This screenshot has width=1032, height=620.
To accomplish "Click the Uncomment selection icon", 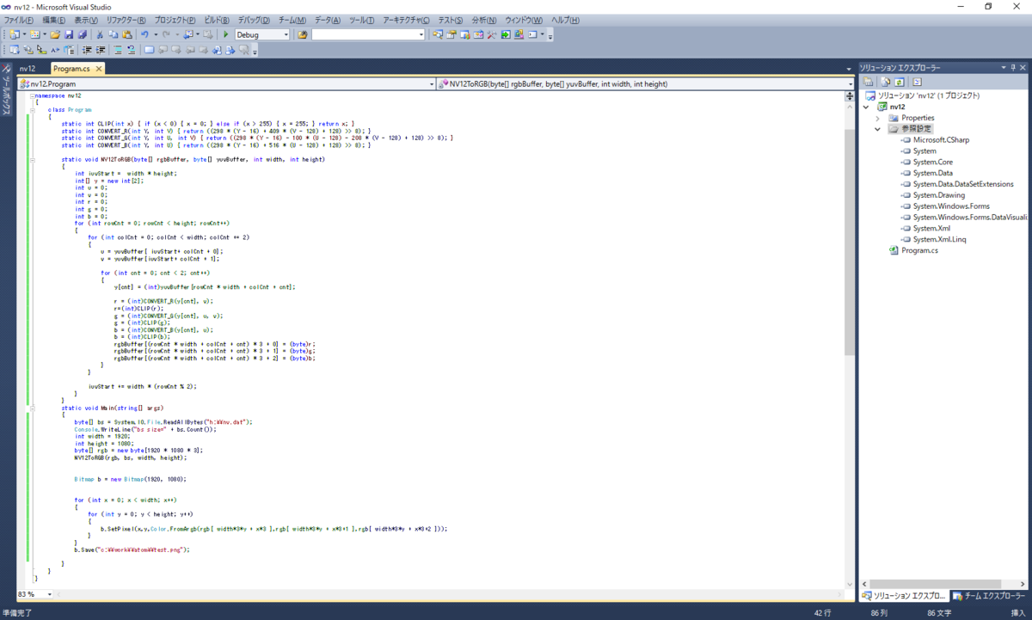I will coord(132,49).
